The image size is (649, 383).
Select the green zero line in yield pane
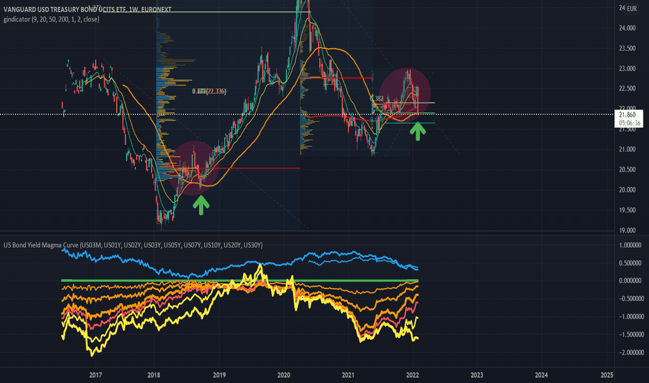240,281
